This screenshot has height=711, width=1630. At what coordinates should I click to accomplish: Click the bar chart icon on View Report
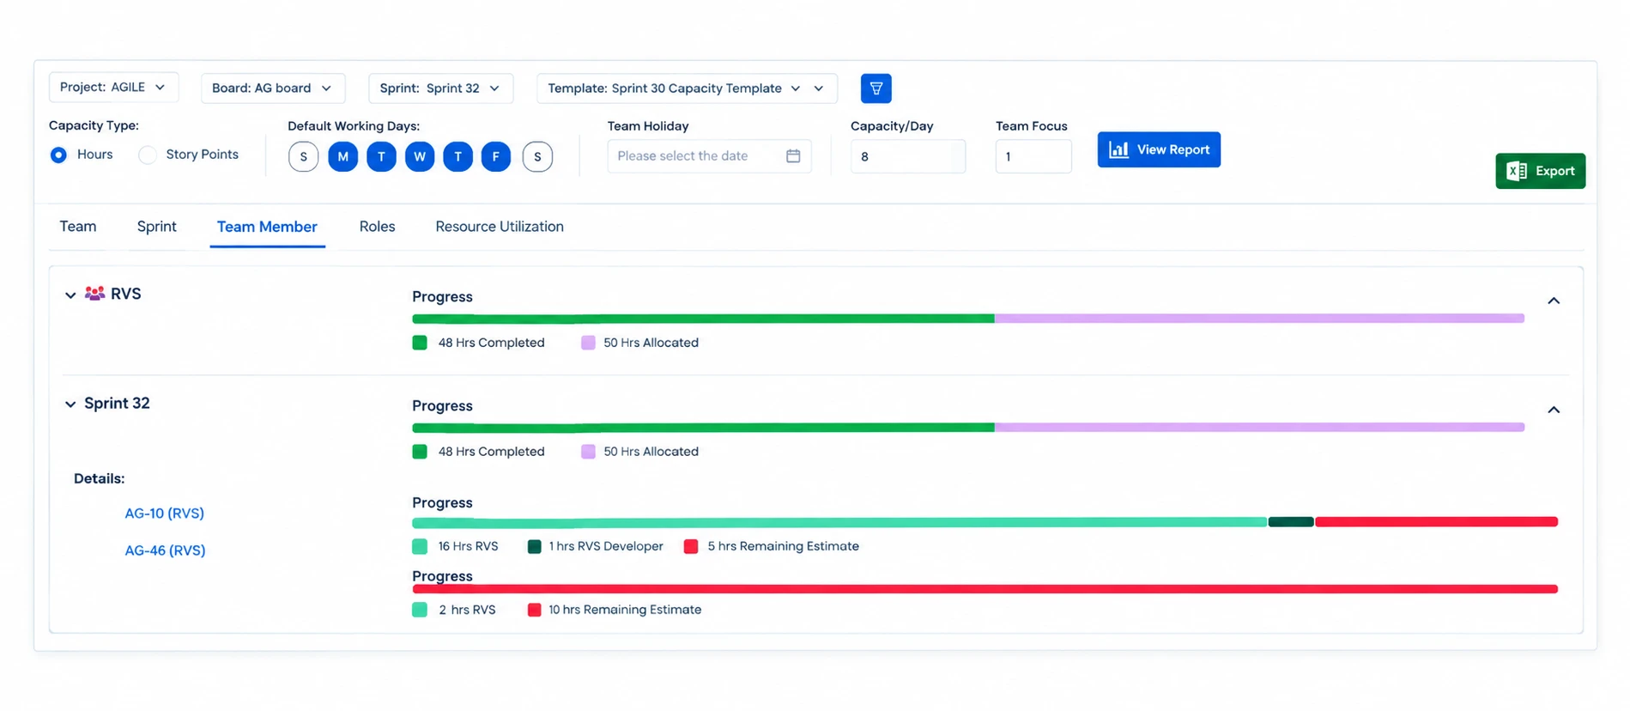(1118, 149)
